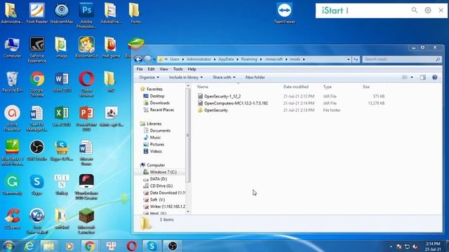The height and width of the screenshot is (252, 449).
Task: Click the .minecraft breadcrumb in address bar
Action: point(274,59)
